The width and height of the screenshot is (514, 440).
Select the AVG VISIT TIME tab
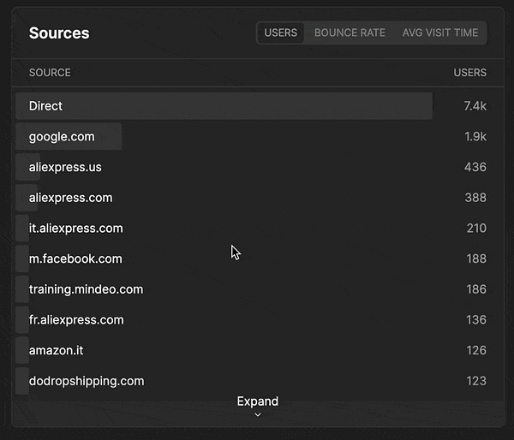pyautogui.click(x=440, y=33)
